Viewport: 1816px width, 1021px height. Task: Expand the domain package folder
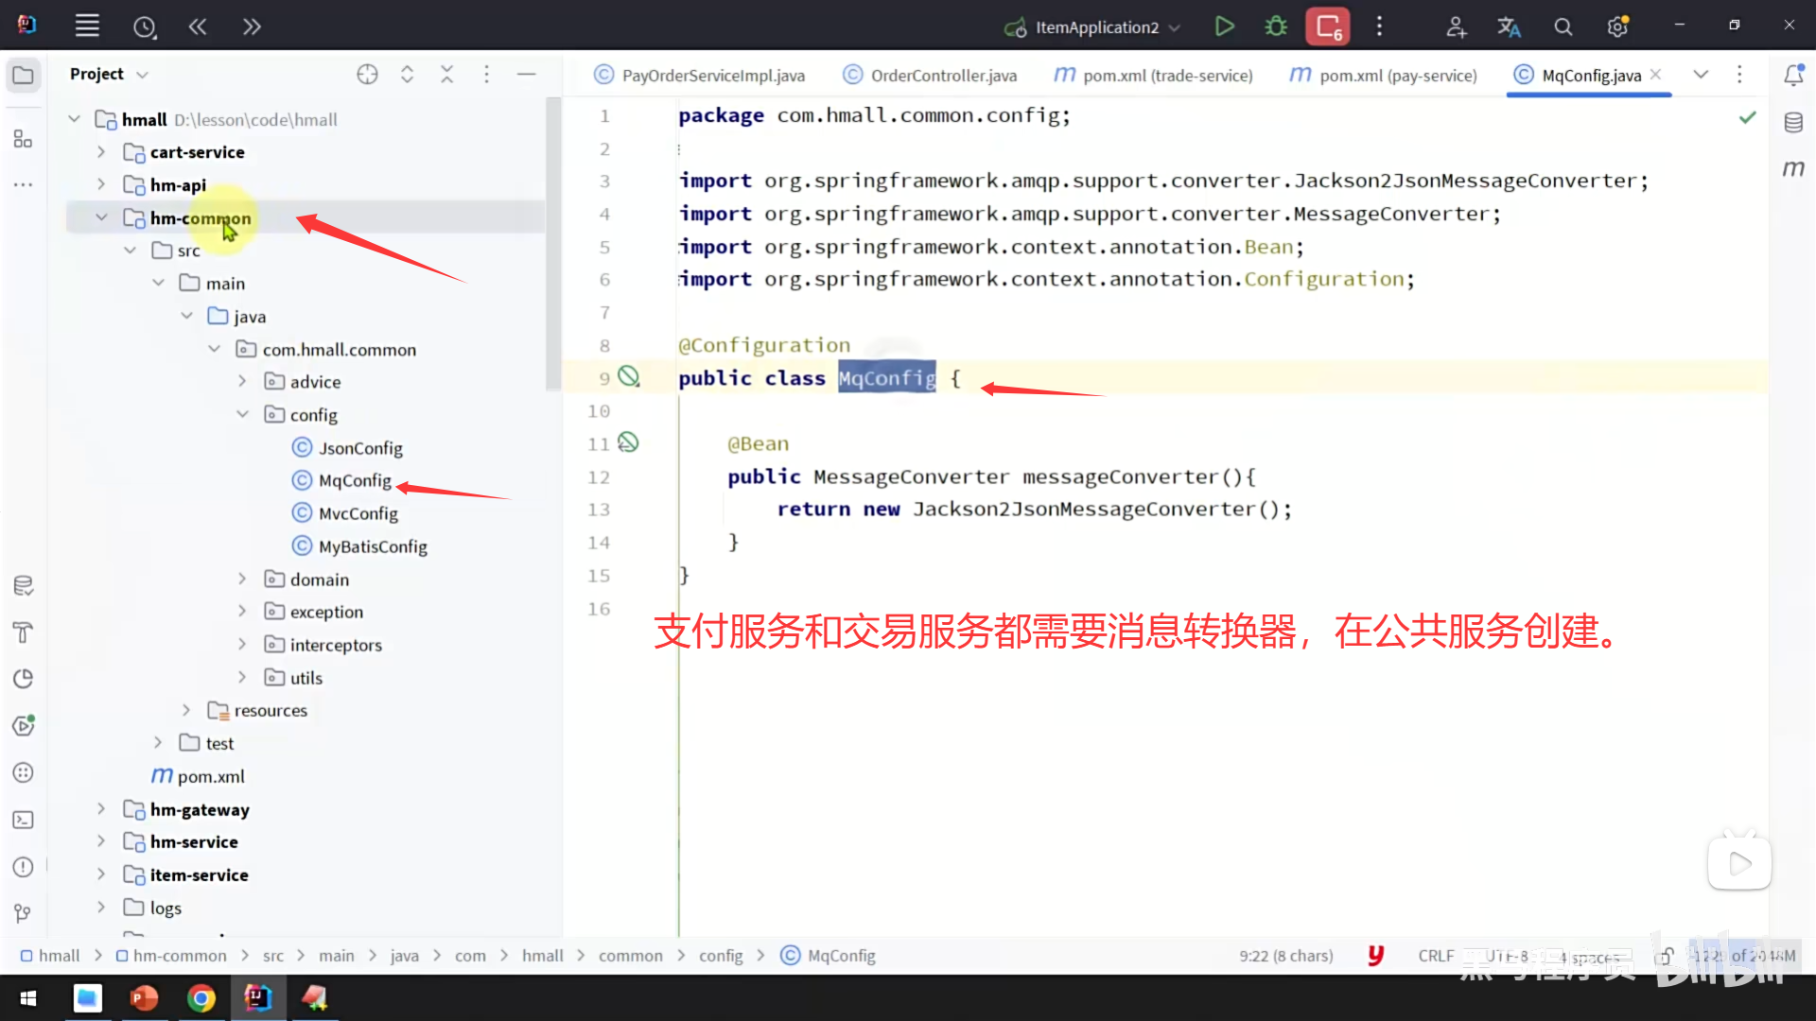pyautogui.click(x=242, y=580)
